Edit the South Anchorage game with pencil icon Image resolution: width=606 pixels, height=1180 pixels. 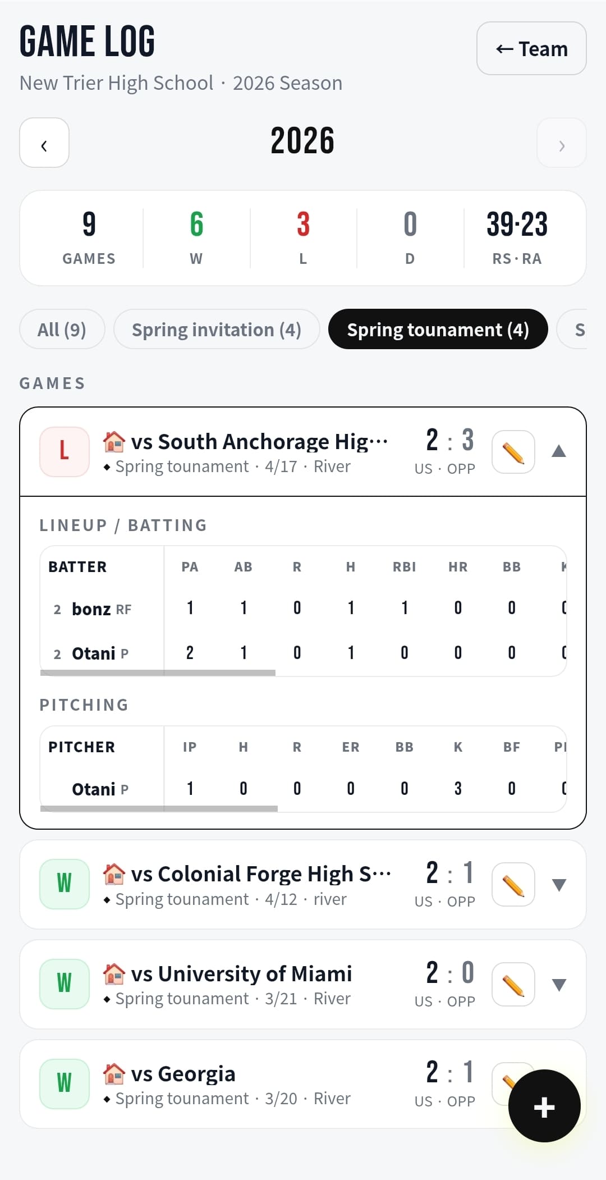513,452
